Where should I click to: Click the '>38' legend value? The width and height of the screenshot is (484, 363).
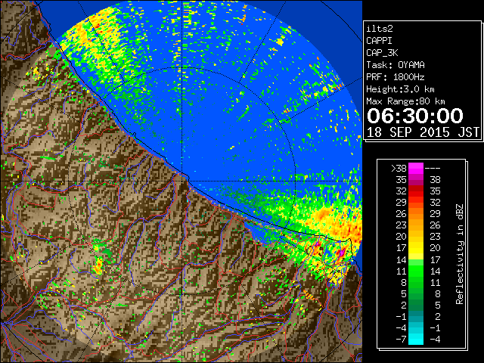point(399,169)
